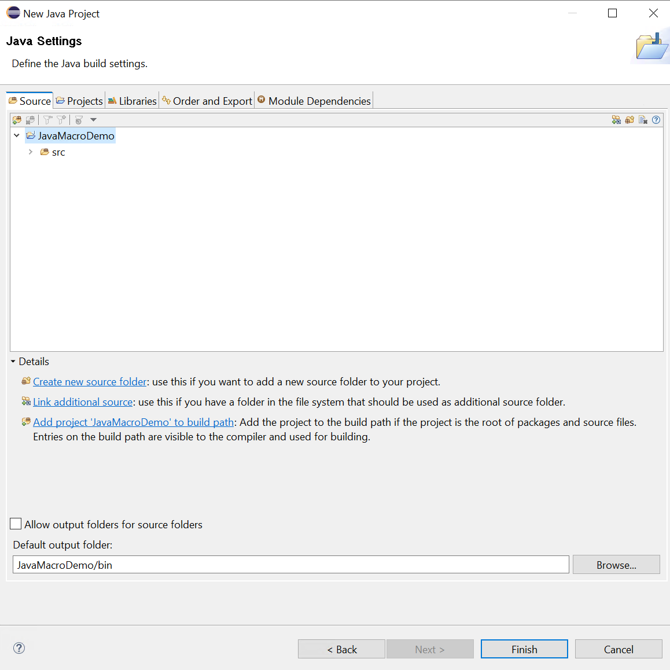Viewport: 670px width, 670px height.
Task: Click the Create new source folder link
Action: 90,381
